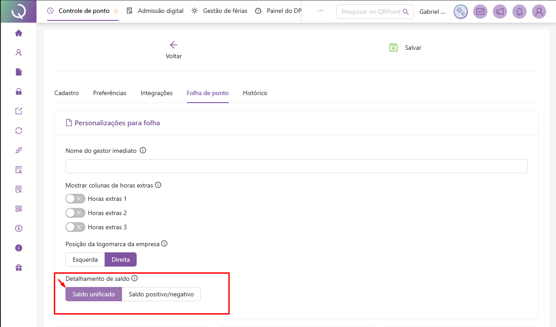Viewport: 556px width, 327px height.
Task: Open the Histórico tab
Action: (255, 93)
